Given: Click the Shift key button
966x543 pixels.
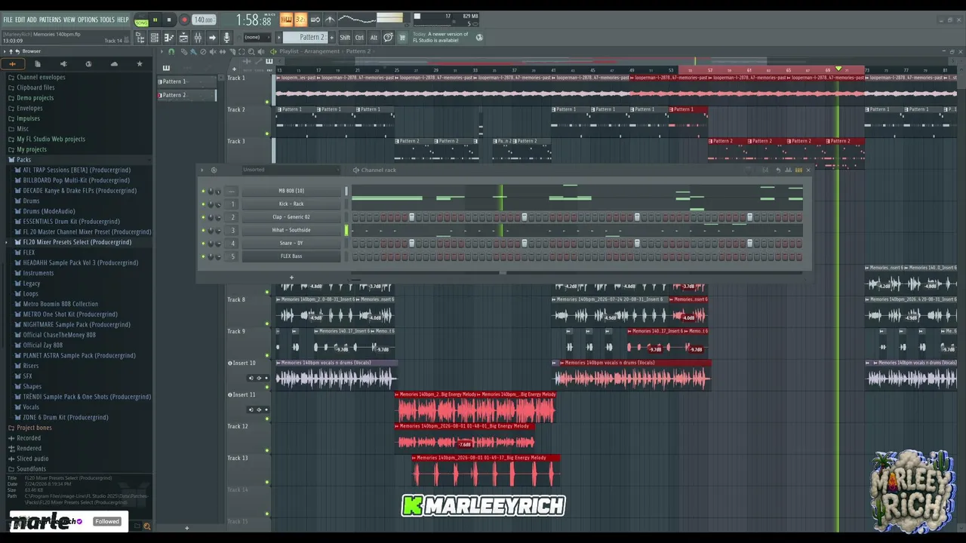Looking at the screenshot, I should pyautogui.click(x=345, y=37).
